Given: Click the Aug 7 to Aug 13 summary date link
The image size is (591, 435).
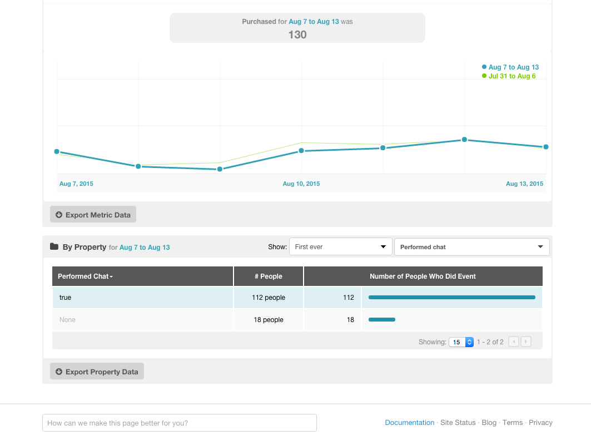Looking at the screenshot, I should click(314, 22).
